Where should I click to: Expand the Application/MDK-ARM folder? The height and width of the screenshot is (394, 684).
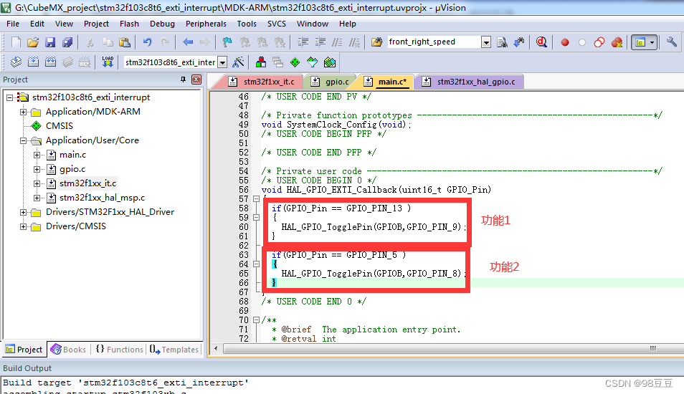click(23, 112)
